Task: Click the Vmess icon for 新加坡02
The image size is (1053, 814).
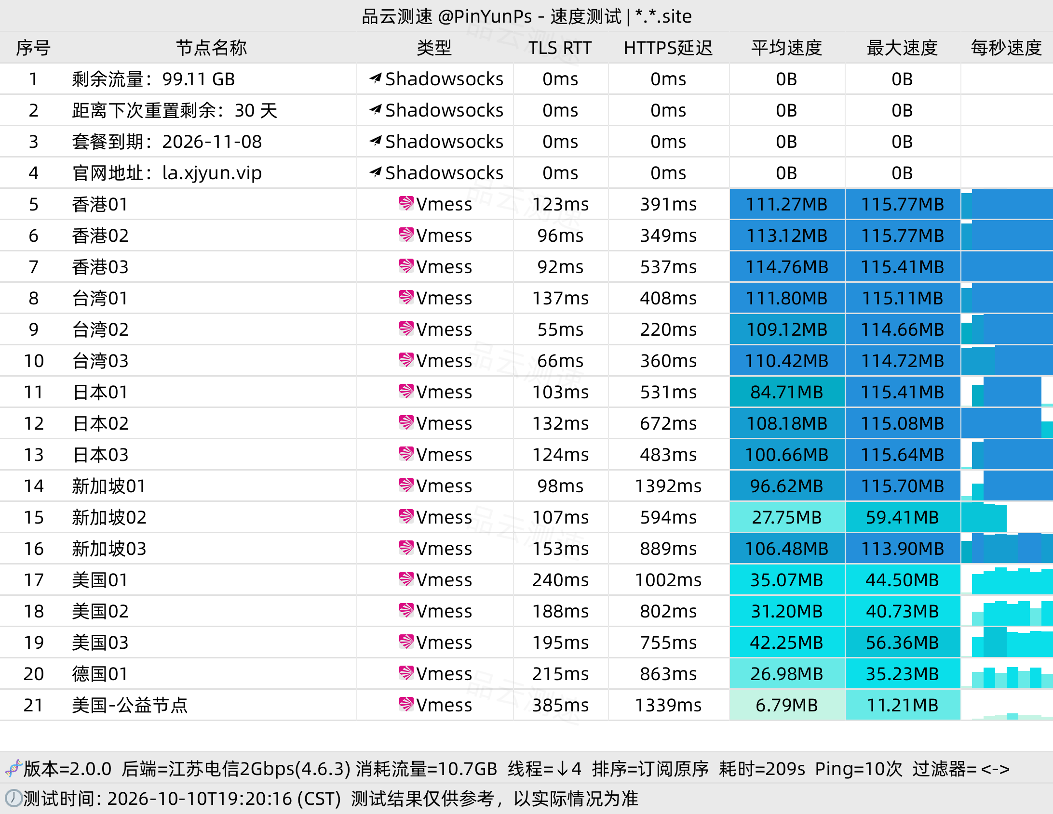Action: pos(406,516)
